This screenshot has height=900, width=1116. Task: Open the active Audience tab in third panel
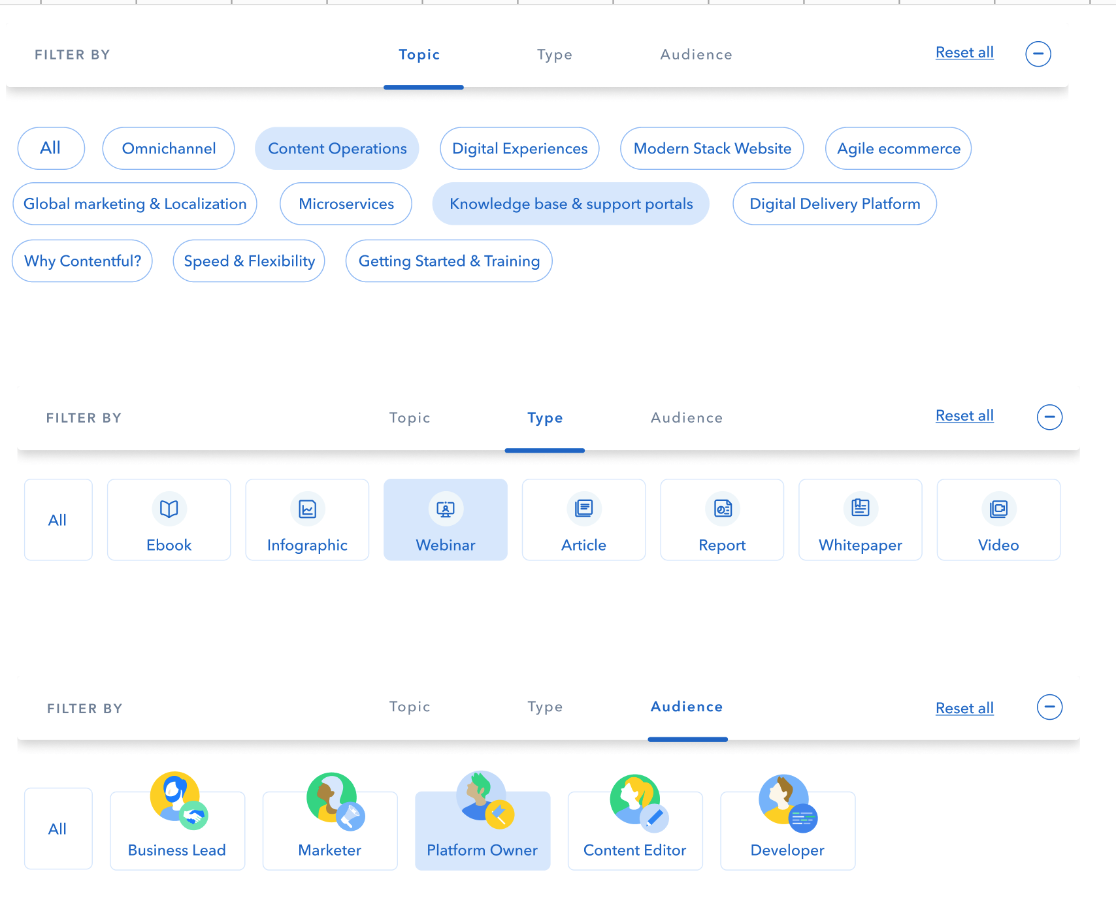[x=687, y=707]
